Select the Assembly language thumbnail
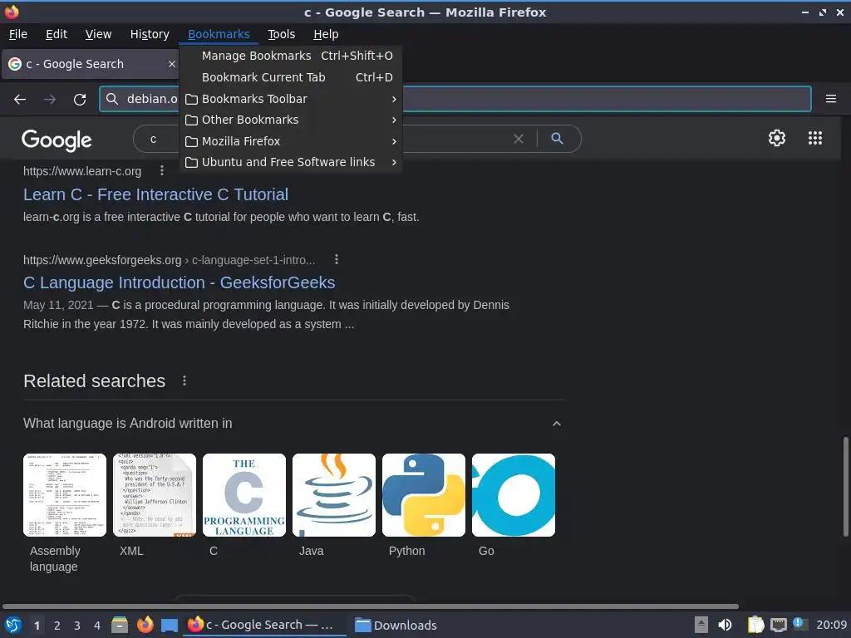The width and height of the screenshot is (851, 638). (x=65, y=495)
